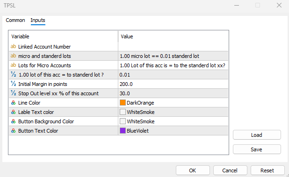Click the number icon beside Stop Out level

[x=14, y=93]
